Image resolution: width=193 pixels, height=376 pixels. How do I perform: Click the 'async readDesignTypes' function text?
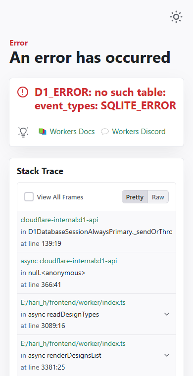click(63, 314)
